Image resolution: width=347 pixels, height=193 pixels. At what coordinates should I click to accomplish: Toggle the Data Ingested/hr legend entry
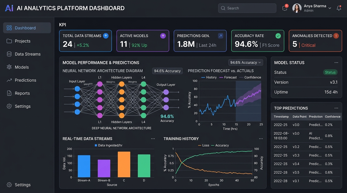109,146
